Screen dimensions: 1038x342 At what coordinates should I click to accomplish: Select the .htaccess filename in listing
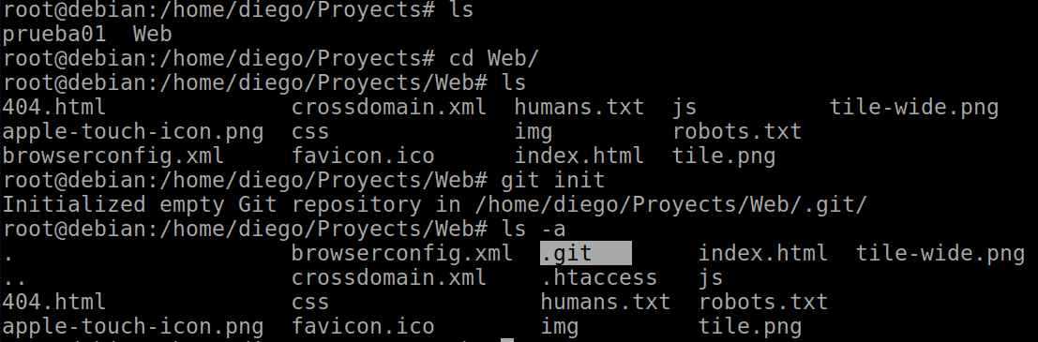pos(598,278)
